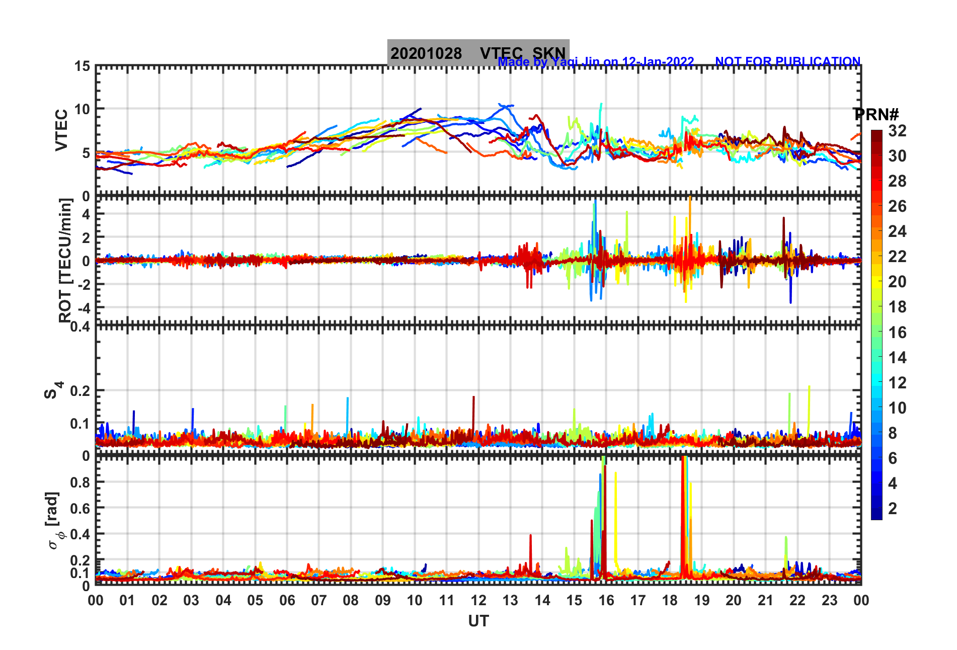957x650 pixels.
Task: Click colorbar tick label '22'
Action: [897, 257]
